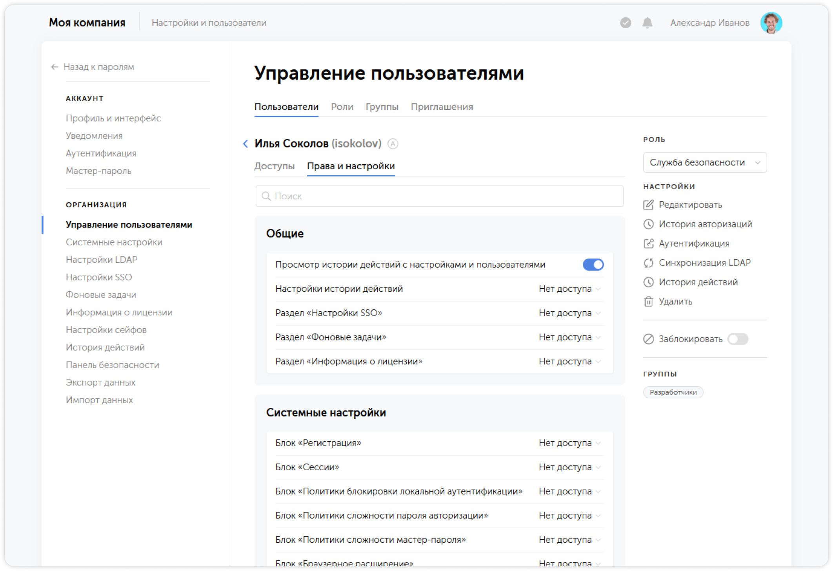This screenshot has height=571, width=833.
Task: Click the Синхронизация LDAP icon
Action: [x=649, y=262]
